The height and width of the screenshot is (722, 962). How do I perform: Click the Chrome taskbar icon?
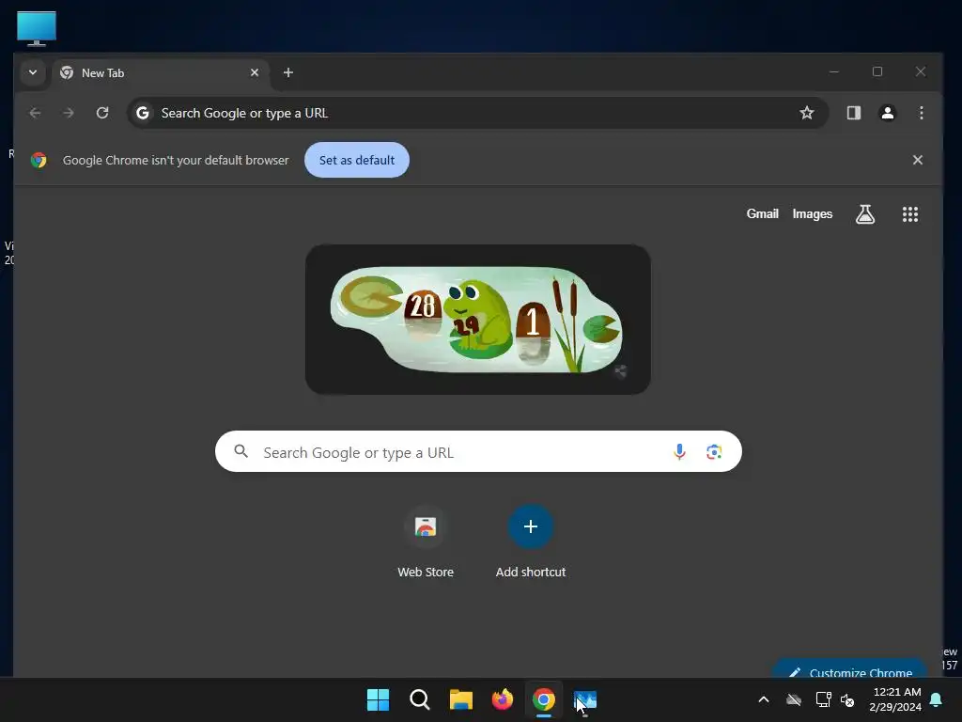(544, 699)
